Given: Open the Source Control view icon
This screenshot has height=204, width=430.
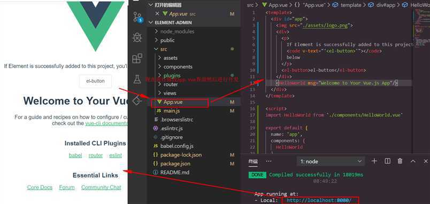Looking at the screenshot, I should 137,17.
